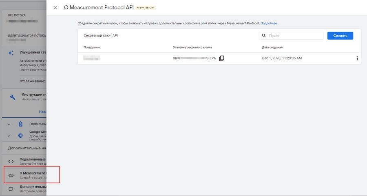Click the Улучшенная enhanced measurement title
Screen dimensions: 367x196
[33, 52]
